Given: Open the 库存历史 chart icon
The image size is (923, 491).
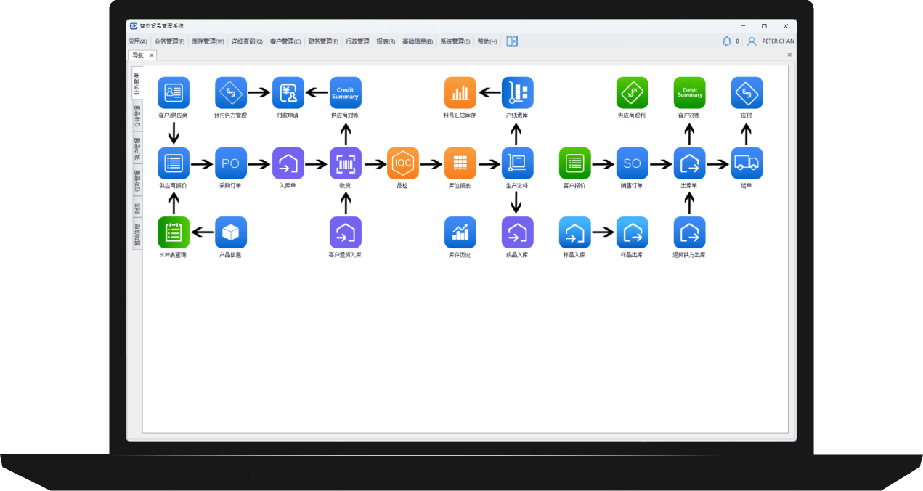Looking at the screenshot, I should point(460,232).
